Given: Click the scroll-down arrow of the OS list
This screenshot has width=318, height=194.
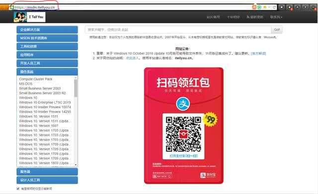Looking at the screenshot, I should click(76, 165).
